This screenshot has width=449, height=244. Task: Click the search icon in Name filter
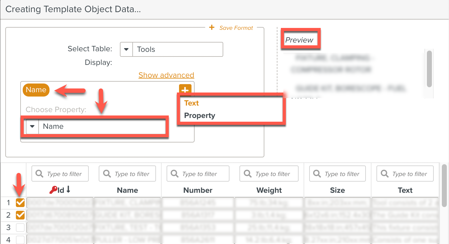[107, 174]
